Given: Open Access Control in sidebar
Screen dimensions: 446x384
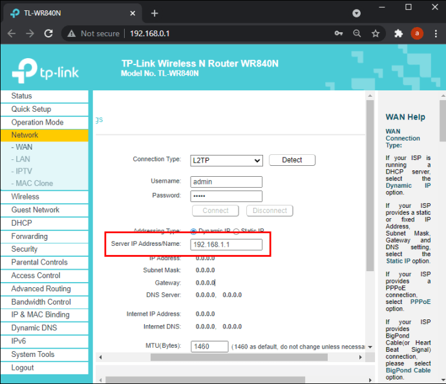Looking at the screenshot, I should tap(45, 276).
